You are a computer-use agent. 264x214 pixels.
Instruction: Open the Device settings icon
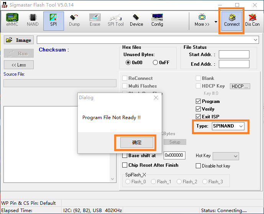[136, 20]
